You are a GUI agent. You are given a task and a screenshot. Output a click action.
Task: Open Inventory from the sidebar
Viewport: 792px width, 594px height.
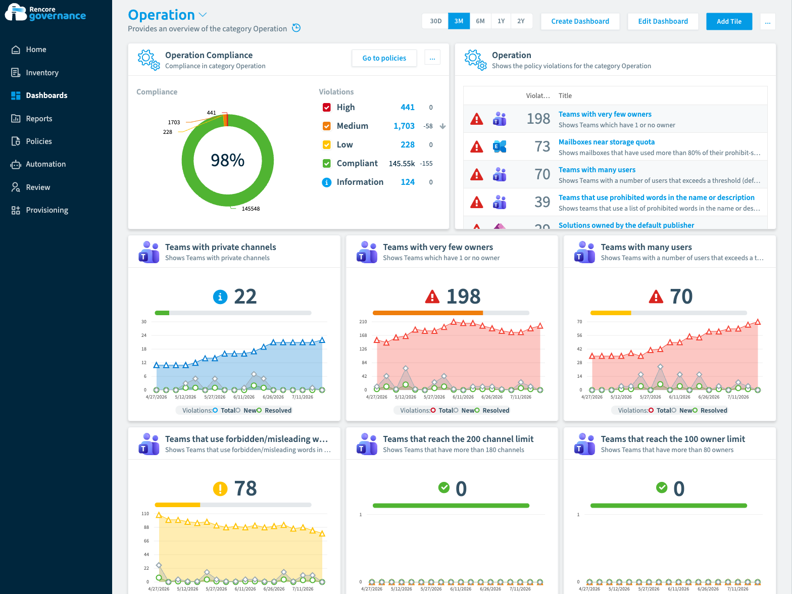coord(42,73)
